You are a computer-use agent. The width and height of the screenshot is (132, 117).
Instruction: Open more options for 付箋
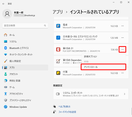(122, 73)
